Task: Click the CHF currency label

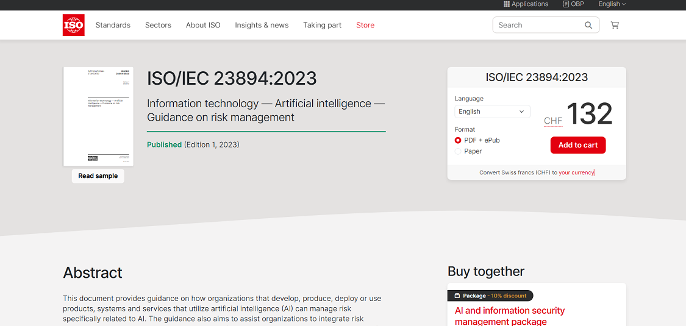Action: [x=553, y=121]
